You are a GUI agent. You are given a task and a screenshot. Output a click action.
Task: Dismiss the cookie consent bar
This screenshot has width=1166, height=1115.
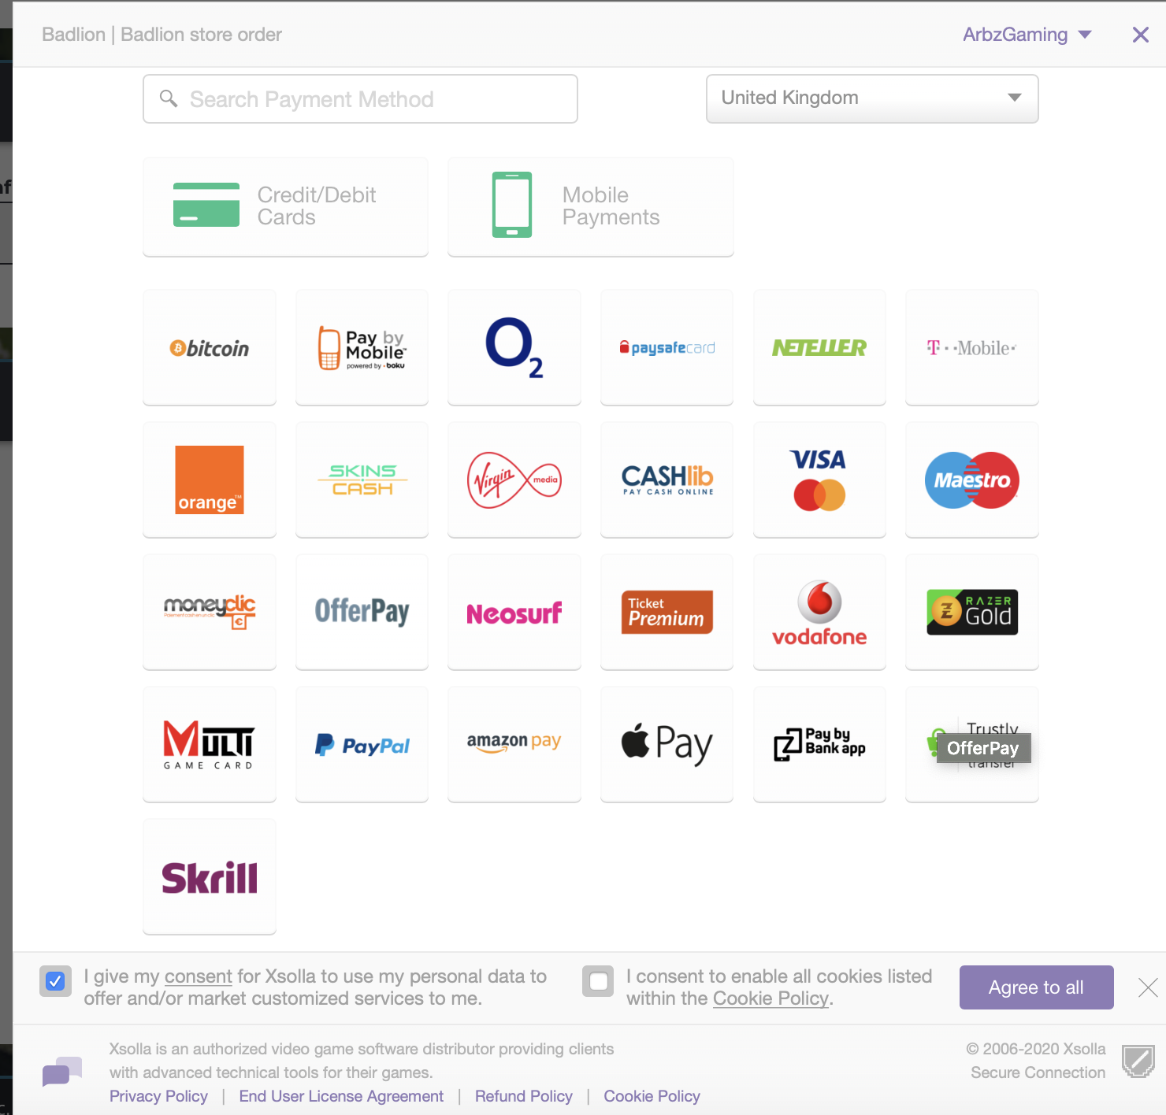point(1148,987)
